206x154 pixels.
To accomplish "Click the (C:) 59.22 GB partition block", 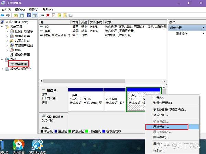I will tap(86, 101).
